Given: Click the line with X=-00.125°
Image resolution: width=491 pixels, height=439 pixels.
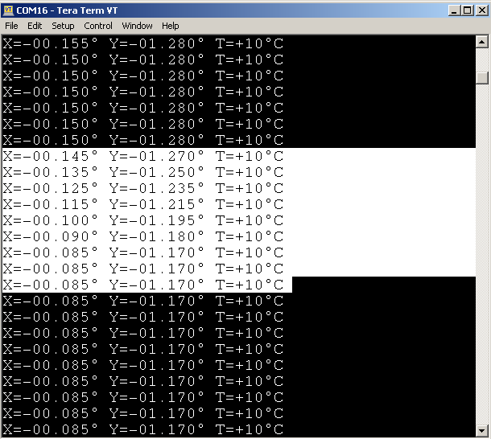Looking at the screenshot, I should click(143, 188).
